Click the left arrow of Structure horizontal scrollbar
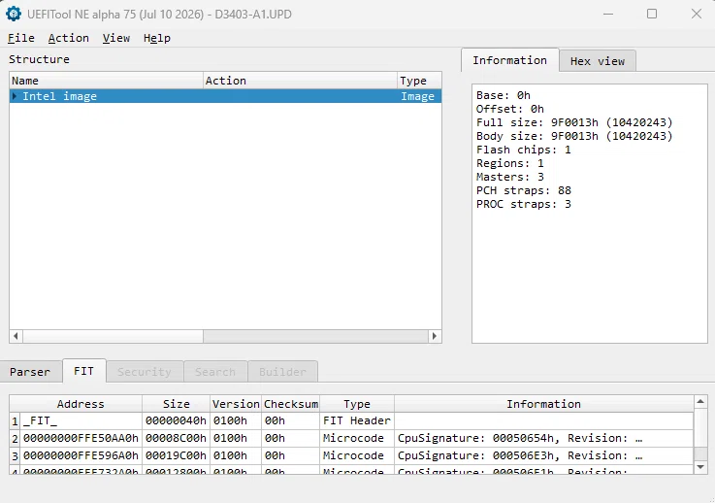 pyautogui.click(x=16, y=336)
